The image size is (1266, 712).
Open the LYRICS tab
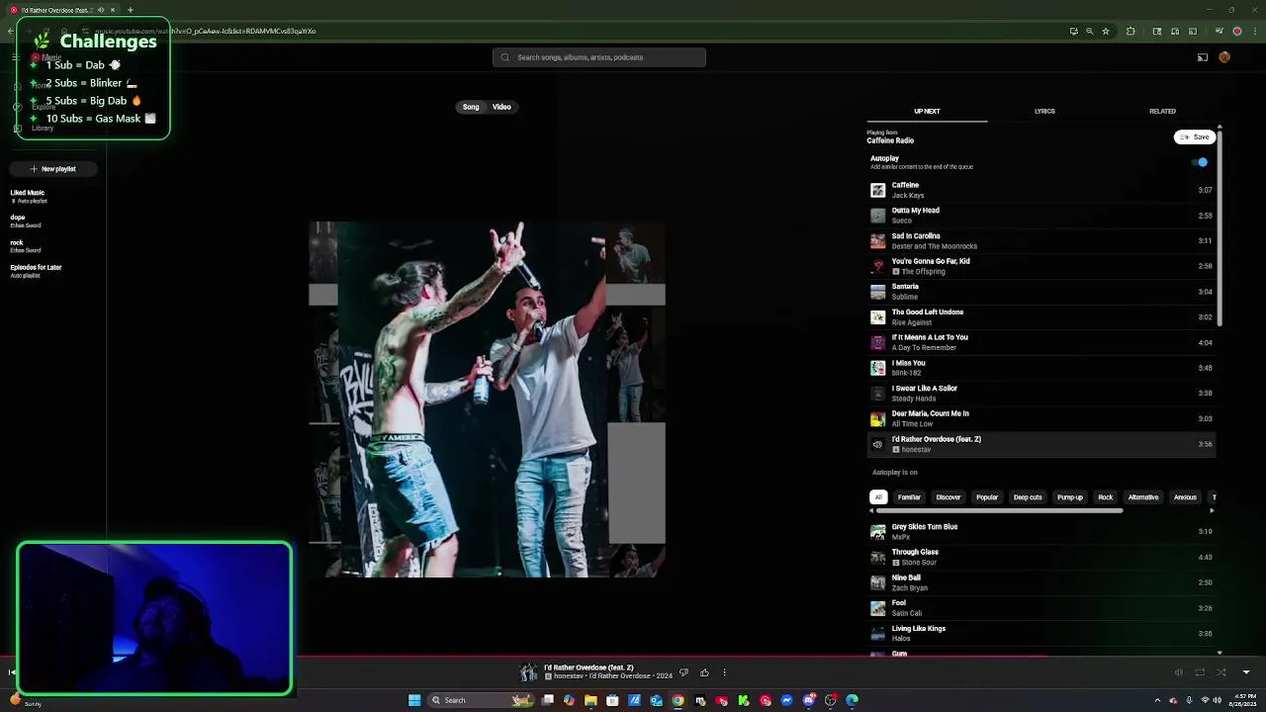click(x=1044, y=111)
